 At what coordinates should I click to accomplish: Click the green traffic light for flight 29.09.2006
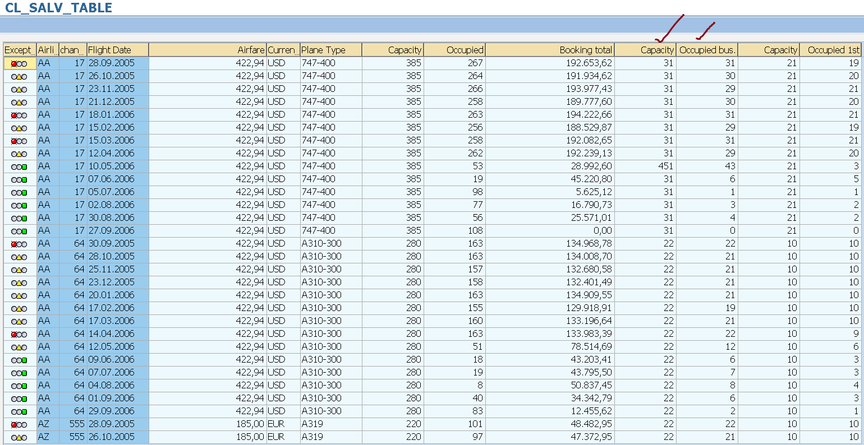pyautogui.click(x=19, y=411)
